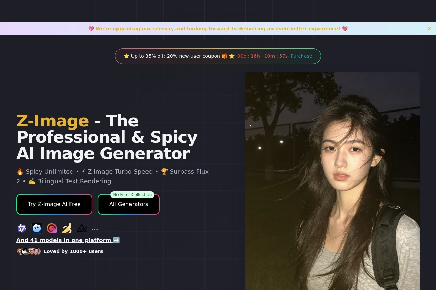Click the gift box icon in the coupon banner
Viewport: 436px width, 290px height.
(x=224, y=56)
